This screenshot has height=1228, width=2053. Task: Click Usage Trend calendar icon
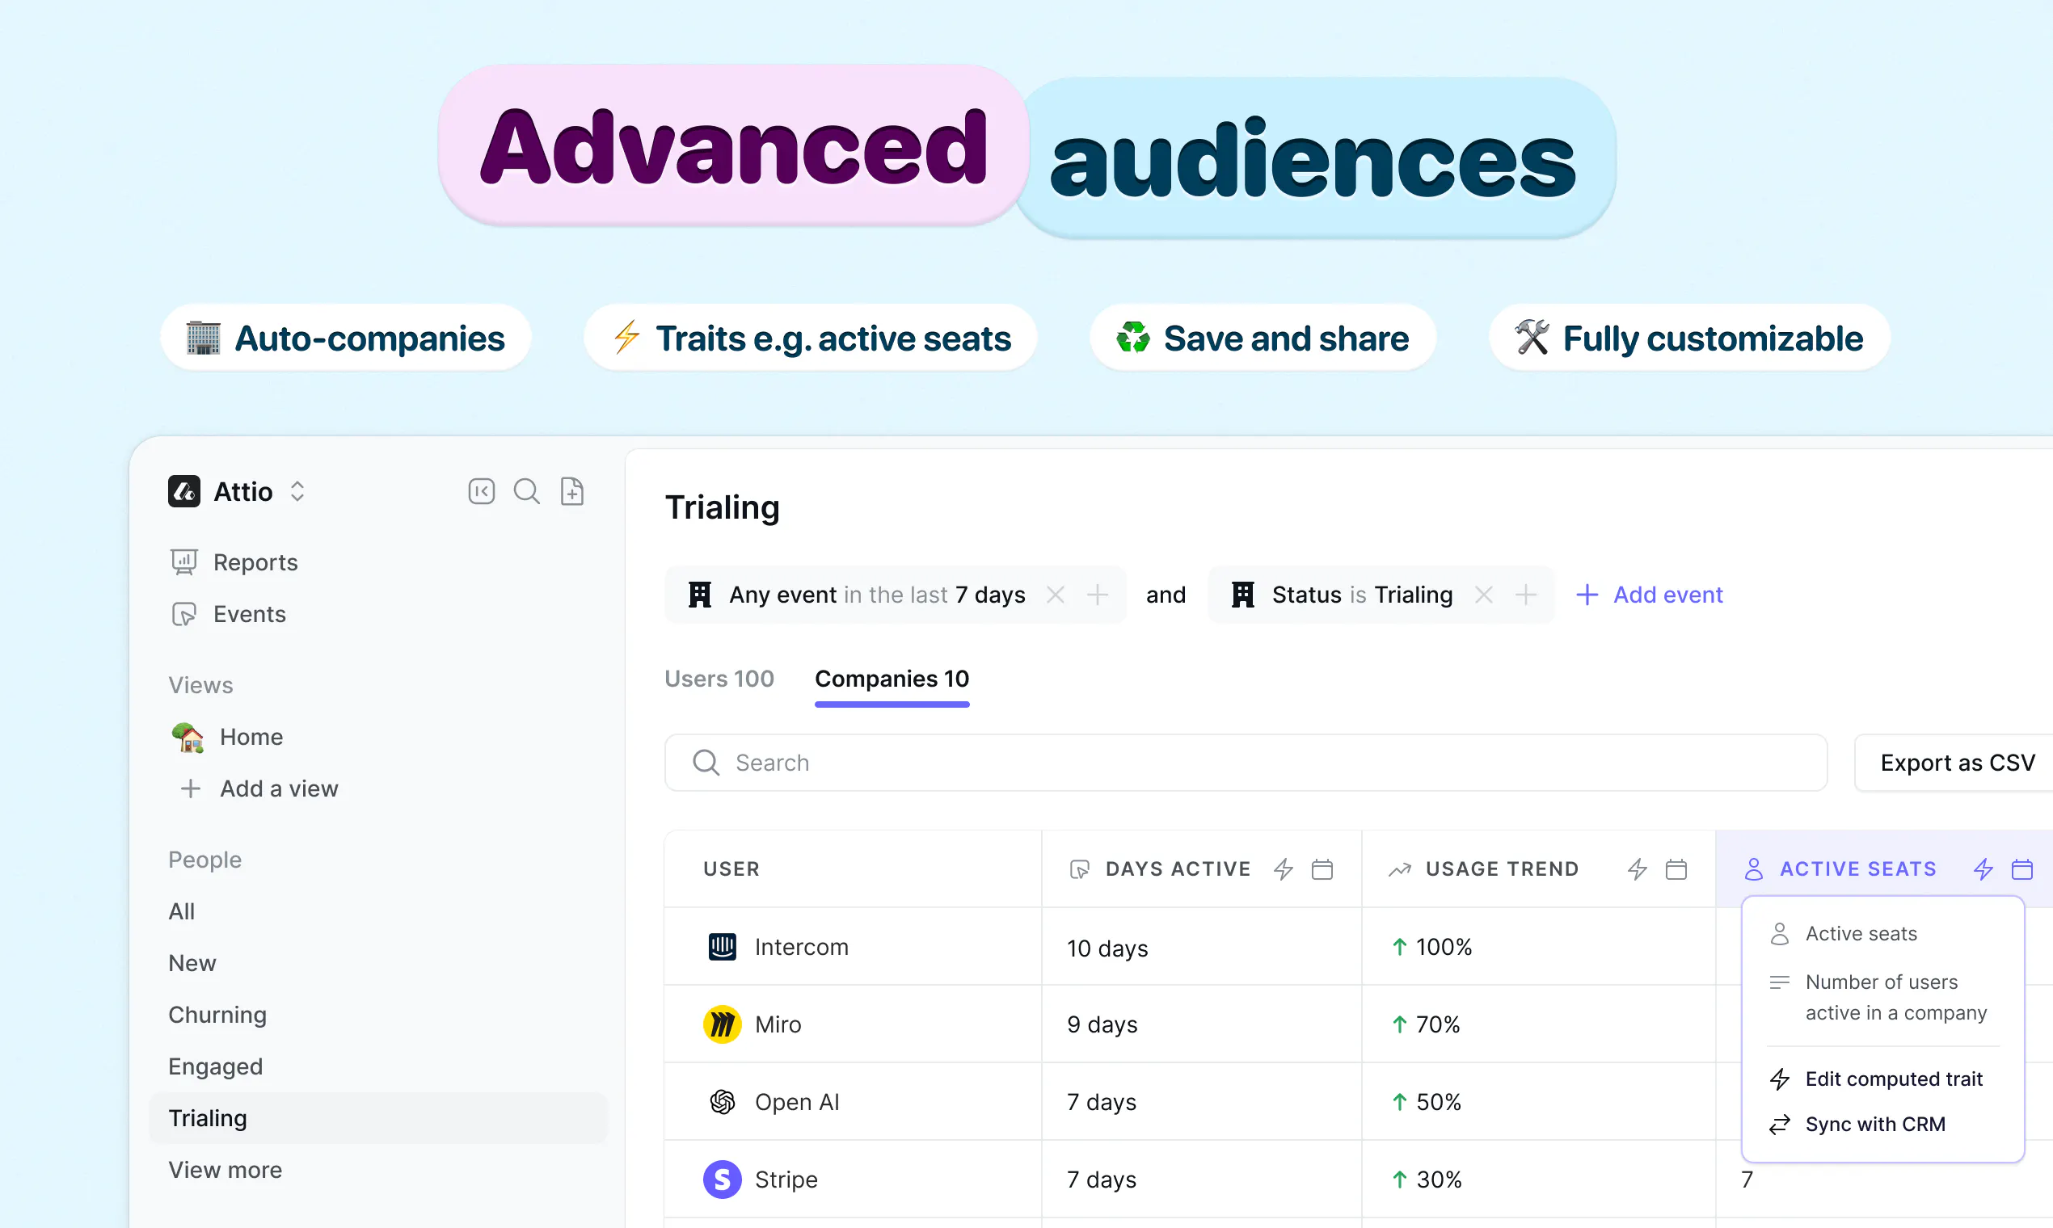pos(1676,868)
